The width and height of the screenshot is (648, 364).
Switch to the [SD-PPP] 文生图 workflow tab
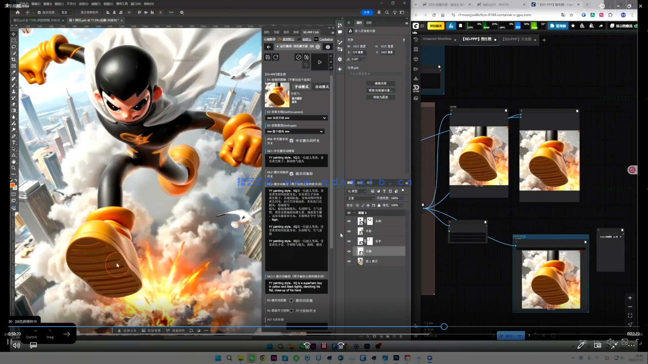coord(517,39)
